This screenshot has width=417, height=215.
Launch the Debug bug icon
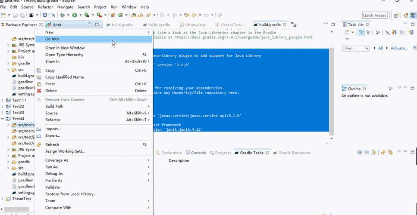pos(63,15)
